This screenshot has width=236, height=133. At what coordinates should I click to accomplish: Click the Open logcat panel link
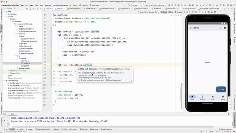pos(46,118)
